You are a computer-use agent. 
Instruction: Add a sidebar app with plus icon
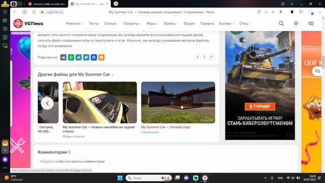click(5, 150)
